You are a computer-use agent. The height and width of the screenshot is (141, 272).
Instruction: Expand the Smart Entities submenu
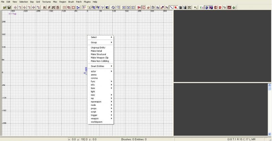pyautogui.click(x=100, y=66)
